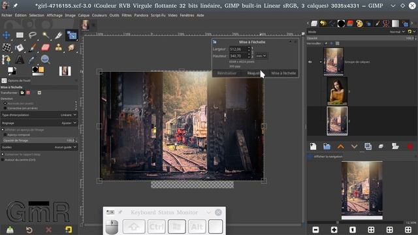Click Ctrl key in Keyboard Status Monitor
The image size is (418, 235).
coord(157,227)
